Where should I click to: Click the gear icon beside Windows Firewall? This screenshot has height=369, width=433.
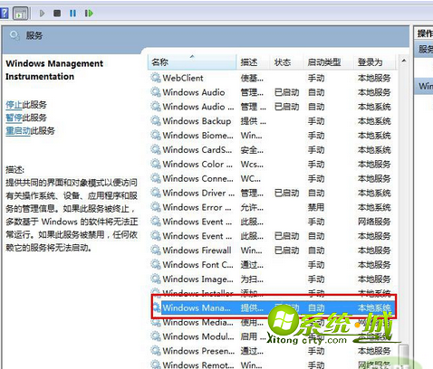coord(156,251)
